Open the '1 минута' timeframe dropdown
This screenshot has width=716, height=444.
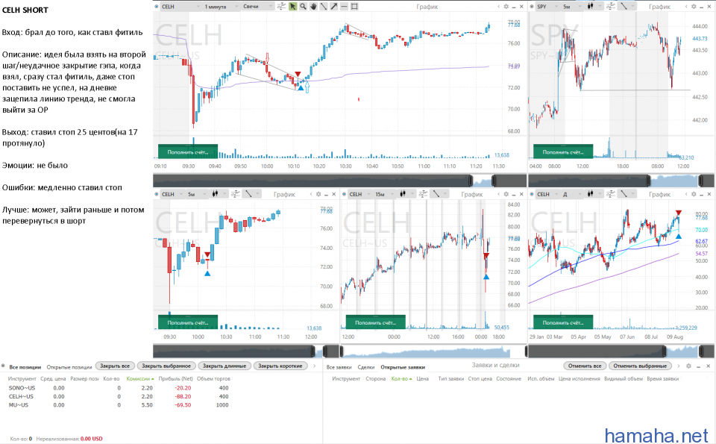click(x=221, y=7)
